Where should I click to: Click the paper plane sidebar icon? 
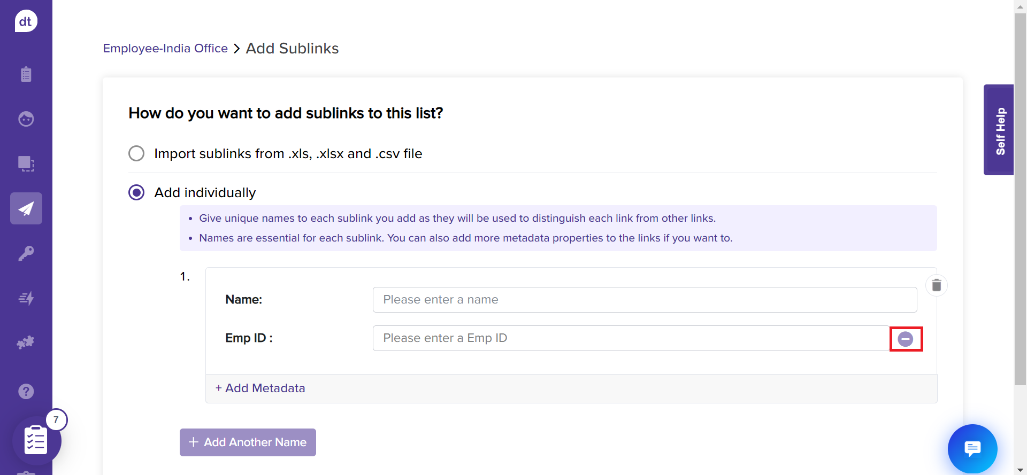[x=26, y=208]
